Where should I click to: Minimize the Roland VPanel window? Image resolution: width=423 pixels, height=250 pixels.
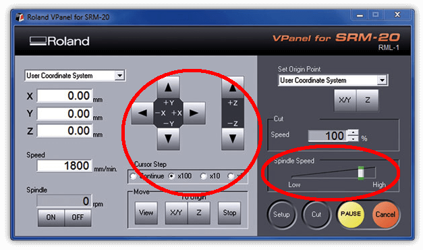(x=360, y=15)
